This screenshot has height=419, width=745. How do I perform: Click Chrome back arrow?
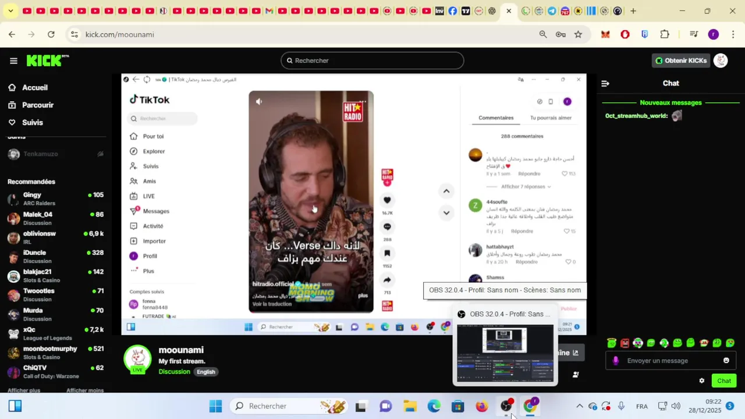[x=12, y=34]
